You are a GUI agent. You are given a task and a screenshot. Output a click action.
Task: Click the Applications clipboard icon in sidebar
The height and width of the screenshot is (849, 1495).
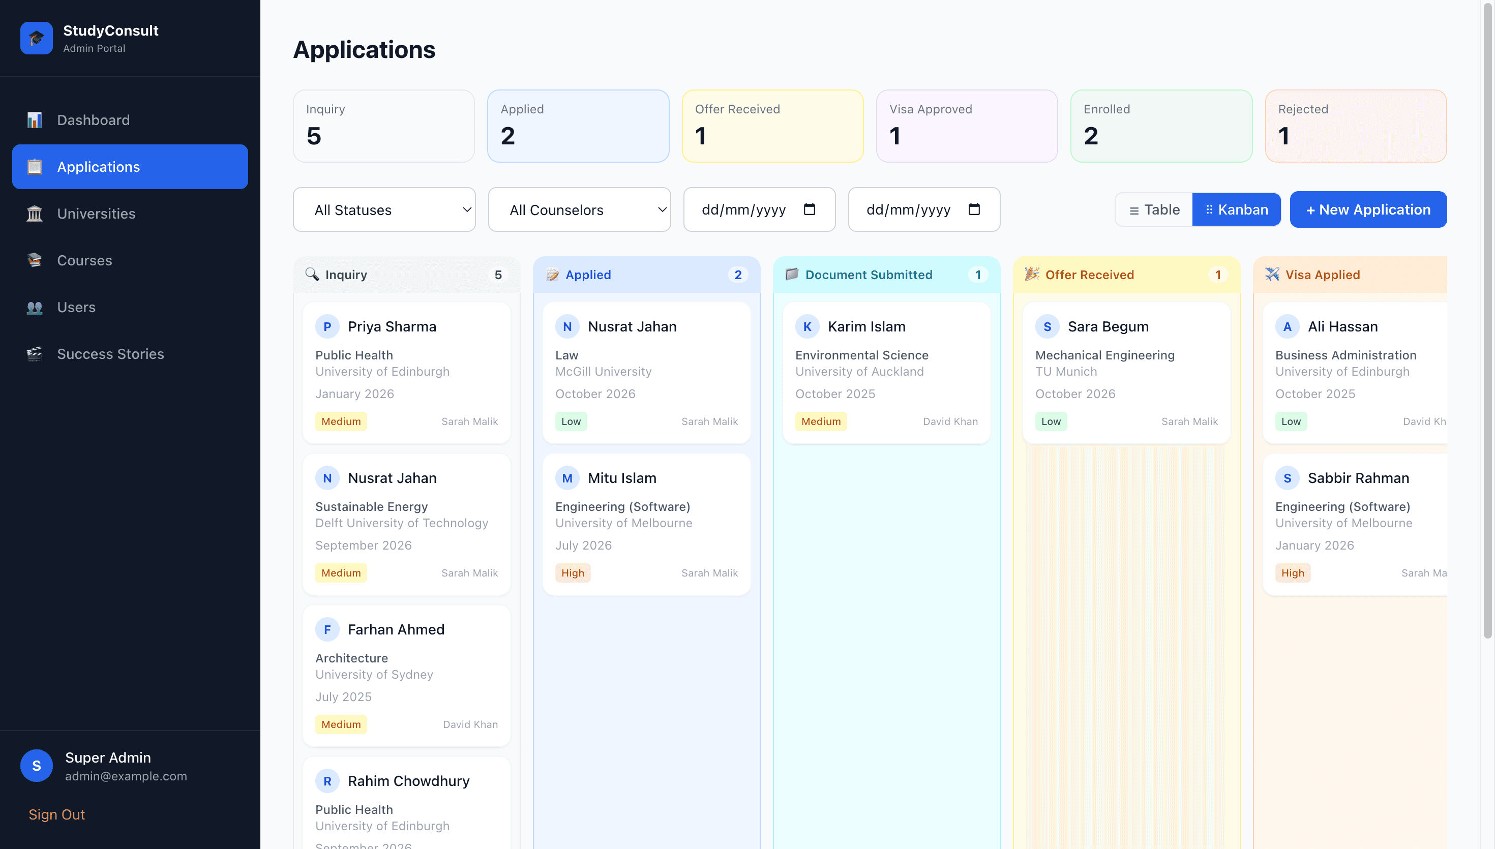[35, 167]
